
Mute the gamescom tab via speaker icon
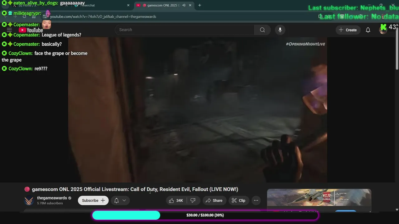pyautogui.click(x=184, y=5)
